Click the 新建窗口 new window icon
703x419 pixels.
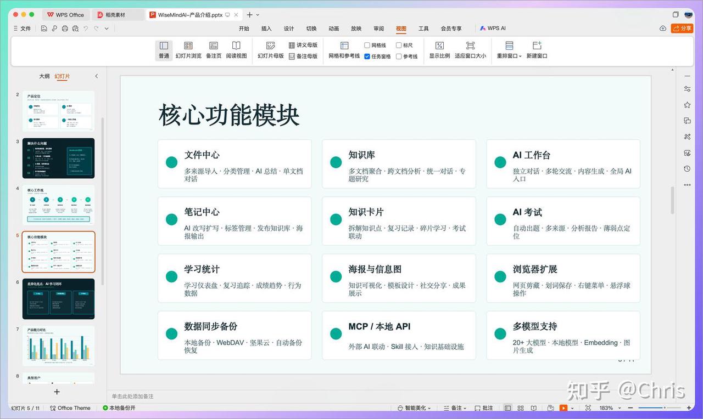click(x=537, y=50)
